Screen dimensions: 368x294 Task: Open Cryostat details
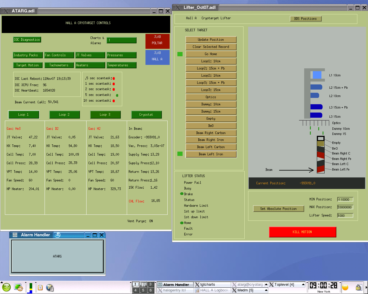pyautogui.click(x=146, y=115)
